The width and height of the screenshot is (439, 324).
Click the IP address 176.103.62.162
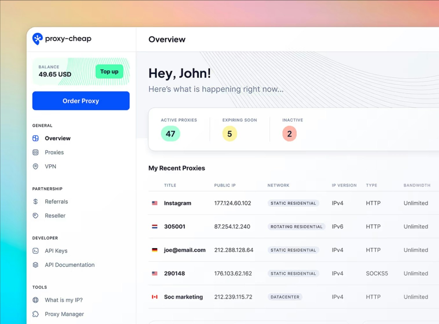tap(233, 274)
